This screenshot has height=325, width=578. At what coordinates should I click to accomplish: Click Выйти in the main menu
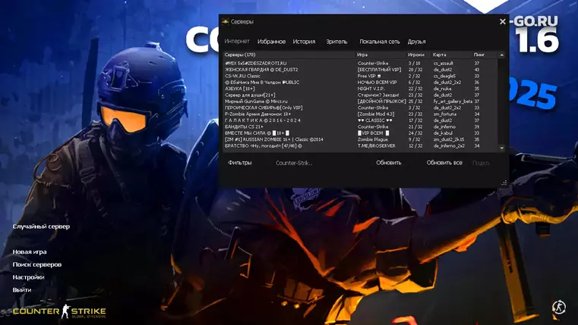(22, 289)
